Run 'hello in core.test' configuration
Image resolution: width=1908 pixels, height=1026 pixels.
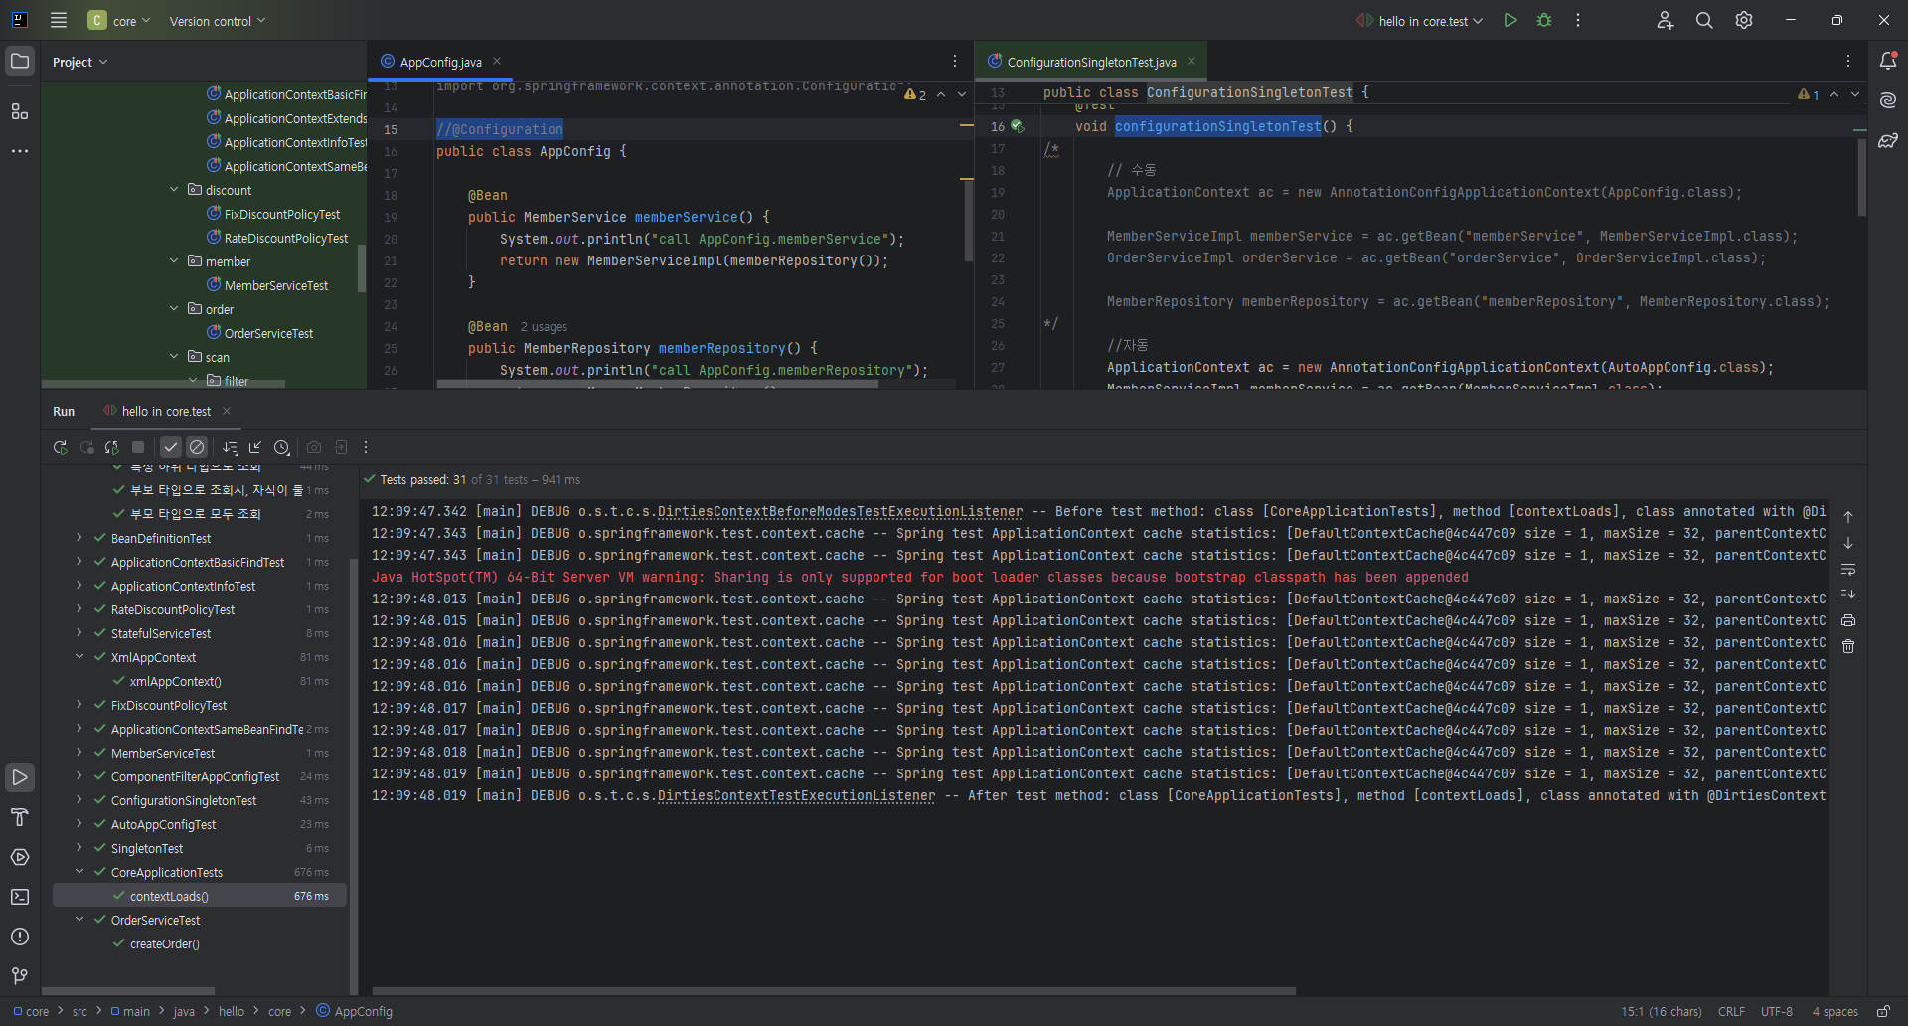(x=1510, y=20)
